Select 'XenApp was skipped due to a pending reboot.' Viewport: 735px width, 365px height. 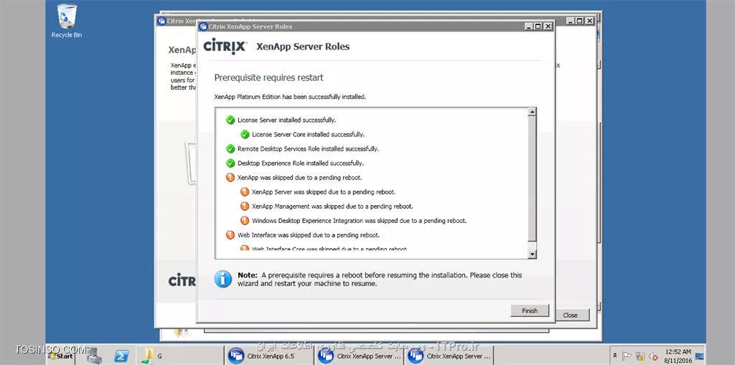(299, 178)
